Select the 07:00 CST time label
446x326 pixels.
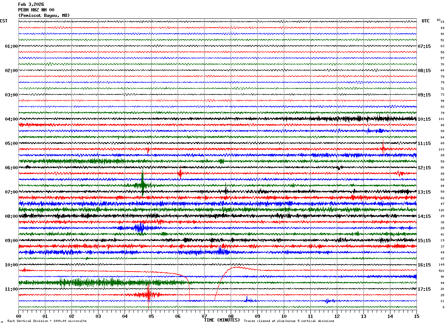point(11,192)
